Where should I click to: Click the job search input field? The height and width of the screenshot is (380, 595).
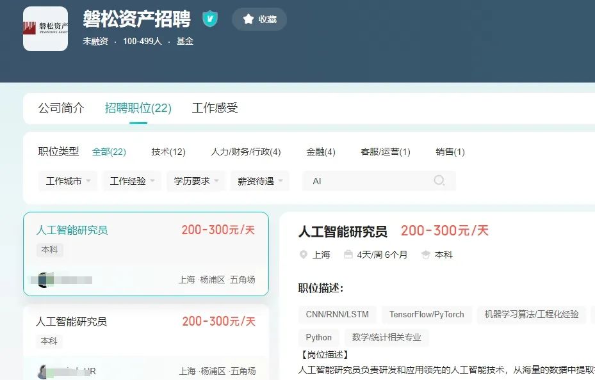click(368, 181)
